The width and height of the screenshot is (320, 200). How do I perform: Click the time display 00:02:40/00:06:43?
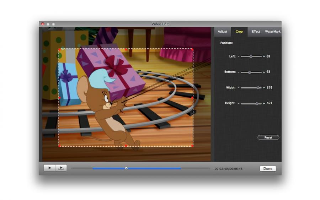point(229,169)
